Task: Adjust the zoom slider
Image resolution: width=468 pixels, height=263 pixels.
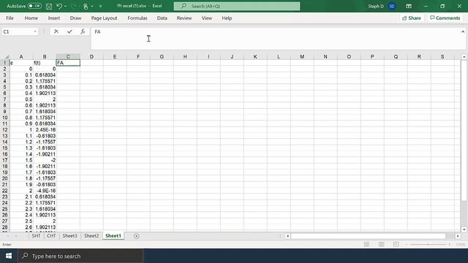Action: [x=429, y=245]
